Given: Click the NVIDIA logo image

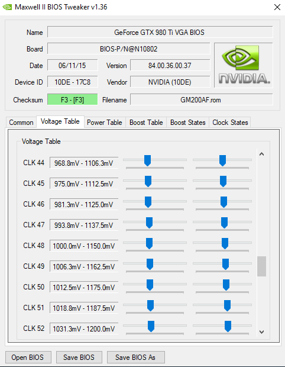Looking at the screenshot, I should point(244,65).
